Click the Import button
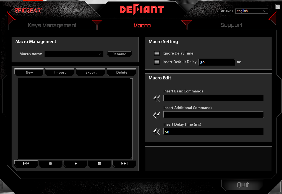The height and width of the screenshot is (194, 282). pos(60,72)
